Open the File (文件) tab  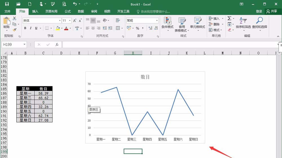coord(7,11)
